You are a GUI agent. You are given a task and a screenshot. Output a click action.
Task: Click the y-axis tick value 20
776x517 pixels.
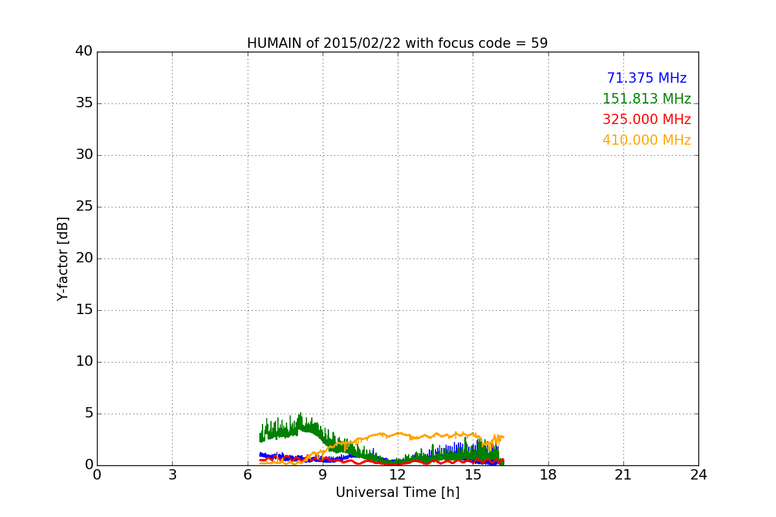click(84, 258)
